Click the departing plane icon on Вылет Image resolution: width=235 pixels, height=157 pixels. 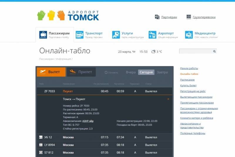[43, 72]
